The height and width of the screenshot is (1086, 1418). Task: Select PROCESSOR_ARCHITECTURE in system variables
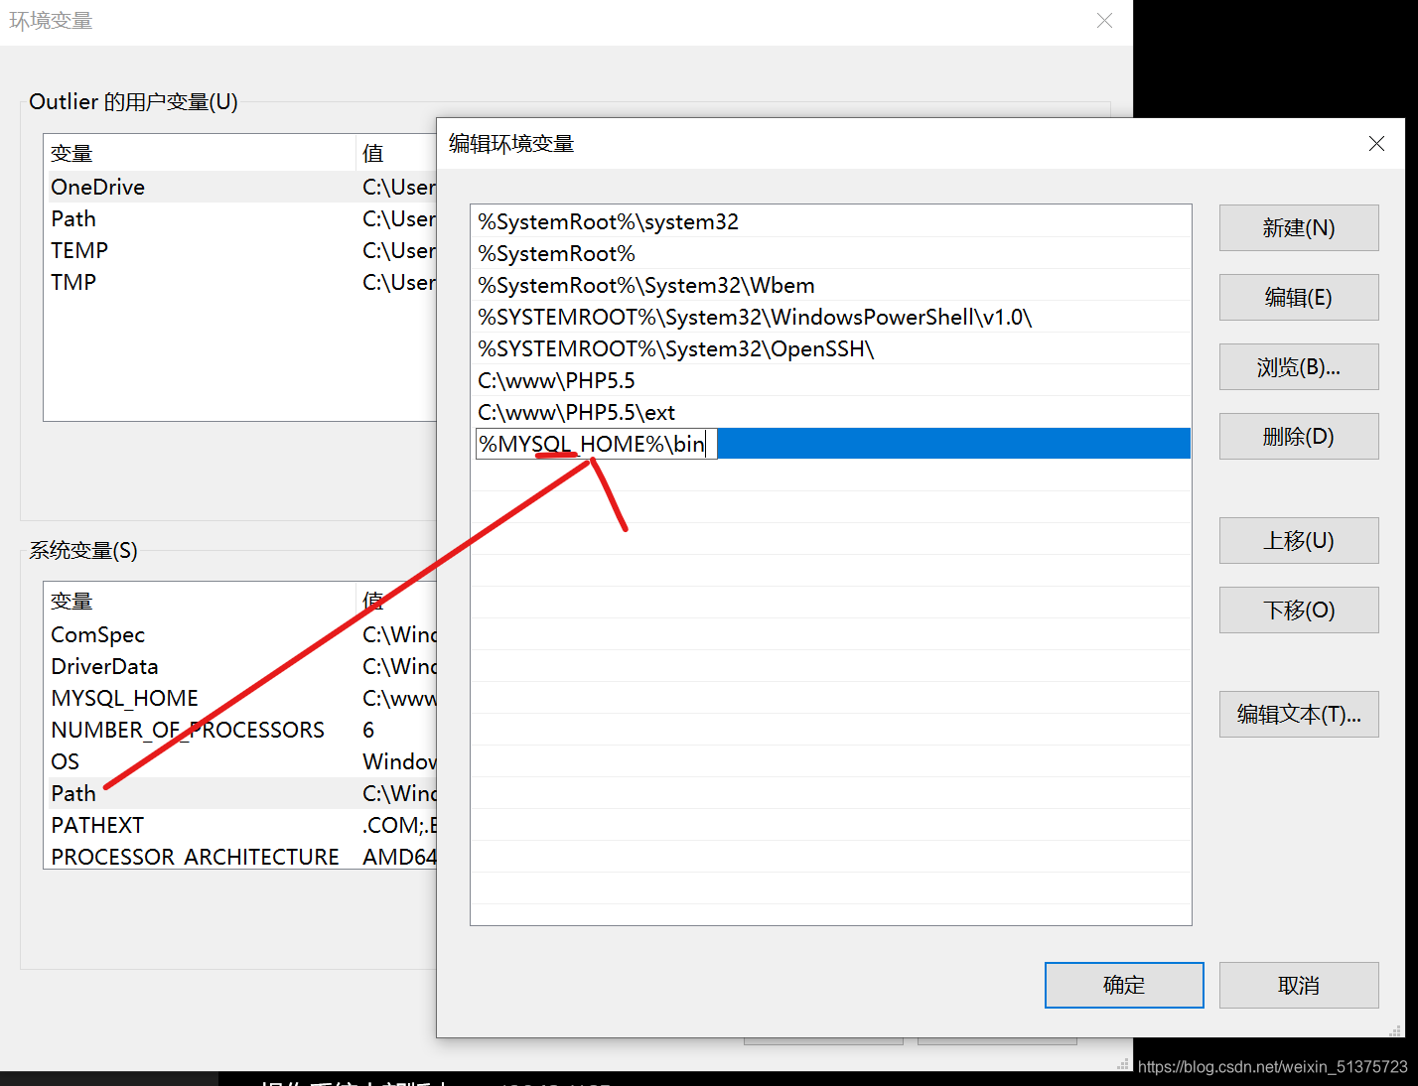(242, 856)
